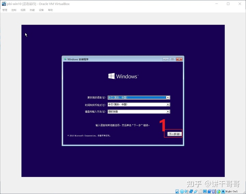Open the 设备 menu
The width and height of the screenshot is (246, 194).
pos(41,10)
